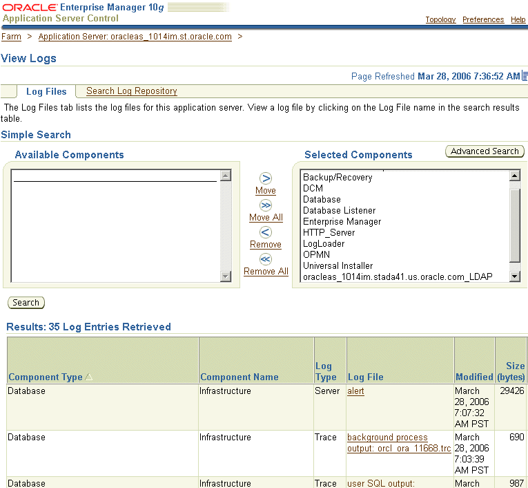Click the Search button
Screen dimensions: 528x488
[x=26, y=303]
